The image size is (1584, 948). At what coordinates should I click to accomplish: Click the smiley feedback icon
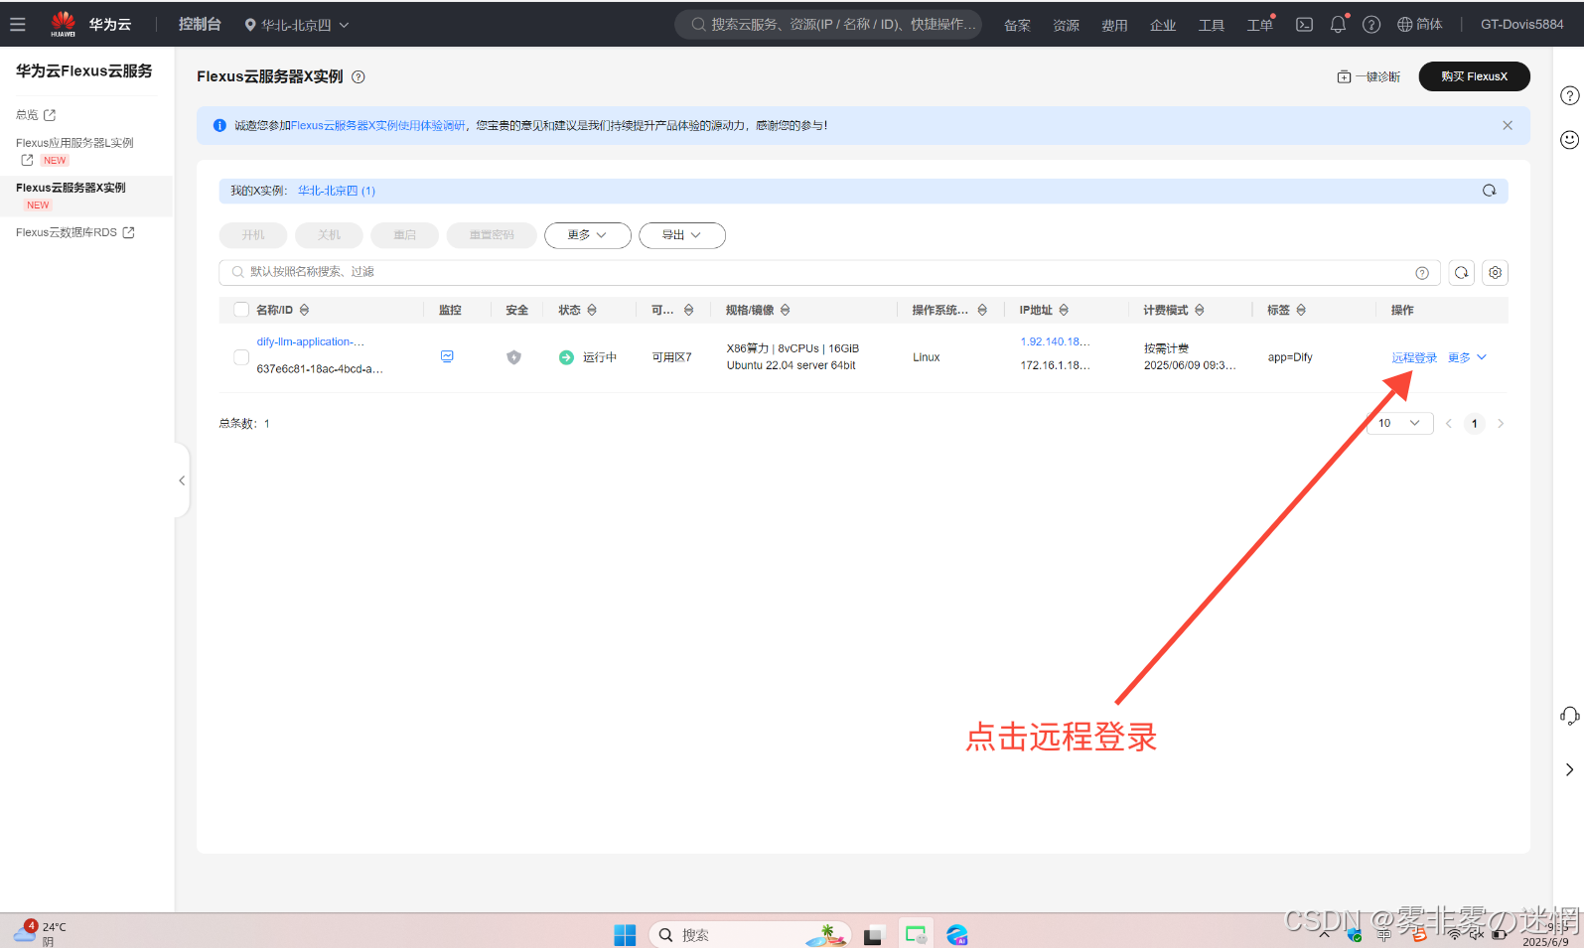pos(1569,140)
